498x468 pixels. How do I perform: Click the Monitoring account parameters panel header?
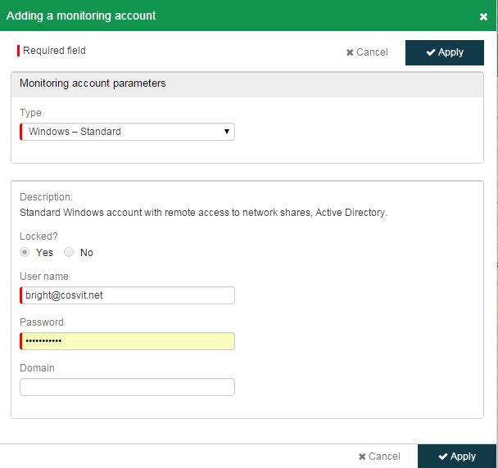(x=247, y=84)
